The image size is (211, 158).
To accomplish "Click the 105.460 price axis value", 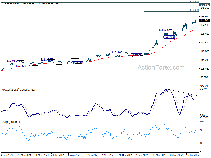I will tap(205, 69).
